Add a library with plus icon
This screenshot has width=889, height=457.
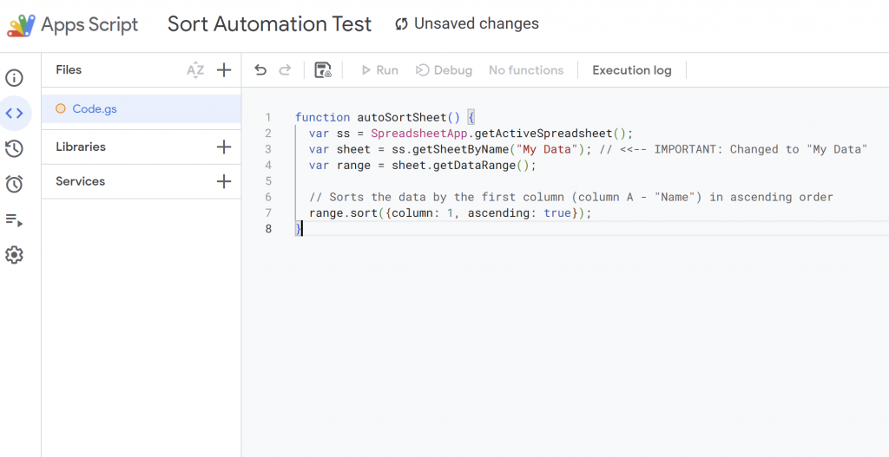[x=224, y=147]
